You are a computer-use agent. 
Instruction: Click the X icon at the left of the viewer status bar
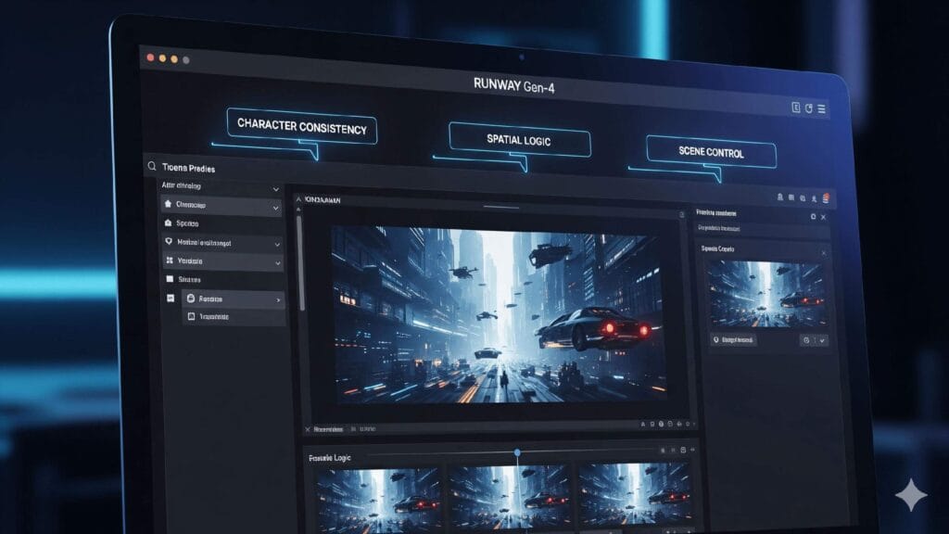[308, 429]
